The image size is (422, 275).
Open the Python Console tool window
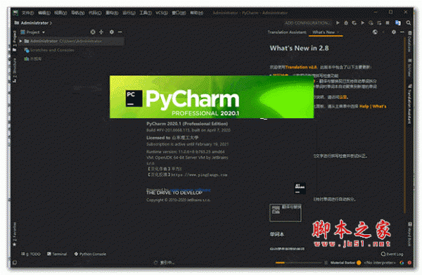tap(90, 254)
